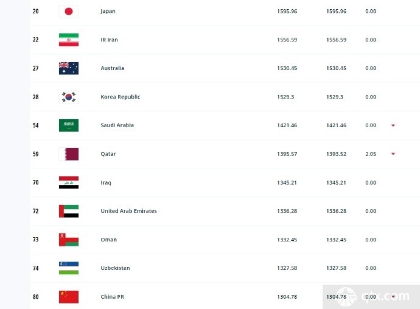The height and width of the screenshot is (309, 420).
Task: Click Qatar's total points 1395.57
Action: point(287,154)
